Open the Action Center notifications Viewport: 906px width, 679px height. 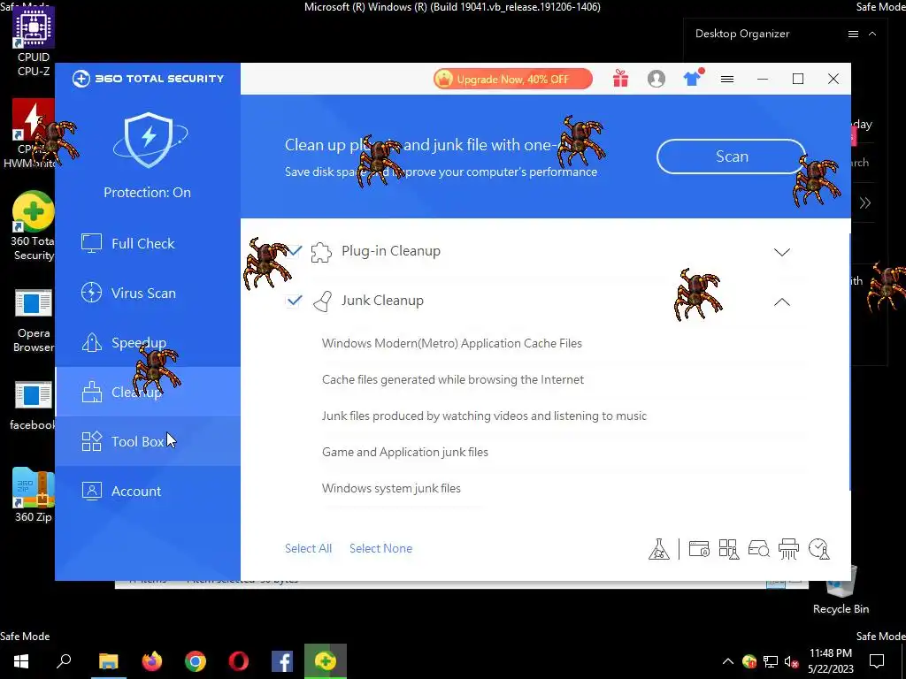coord(877,661)
